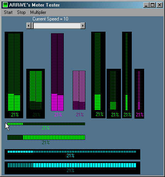Click the tall dark purple vertical meter
Screen dimensions: 165x177
[57, 72]
